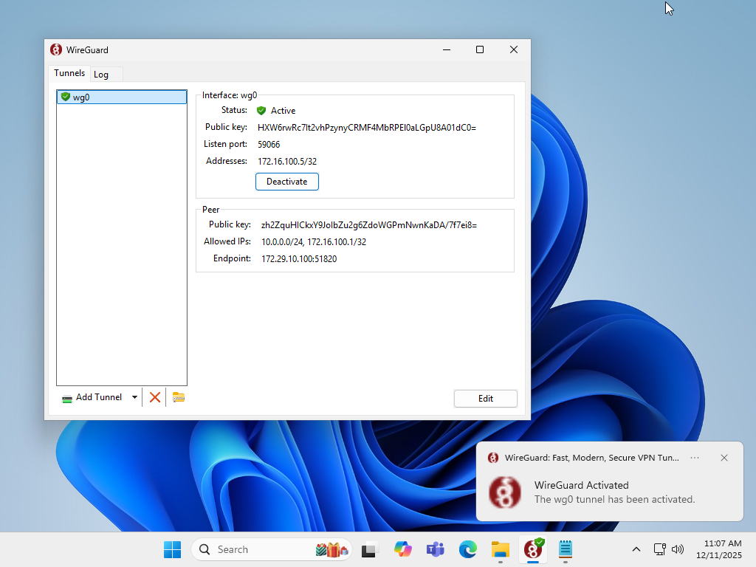The width and height of the screenshot is (756, 567).
Task: Open the Windows Start menu
Action: [x=172, y=549]
